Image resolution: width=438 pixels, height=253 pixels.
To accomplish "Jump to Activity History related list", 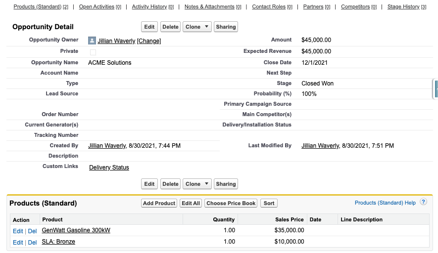I will point(153,7).
